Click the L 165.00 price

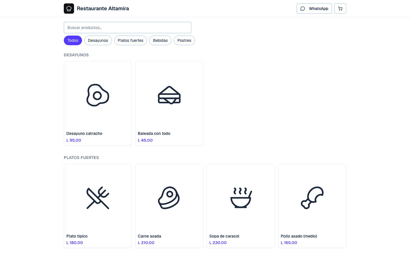(x=289, y=243)
